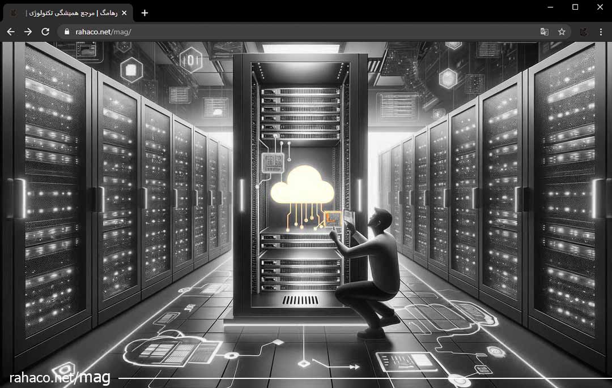Click the favicon on the رهامگ tab
Viewport: 612px width, 388px height.
pos(14,13)
